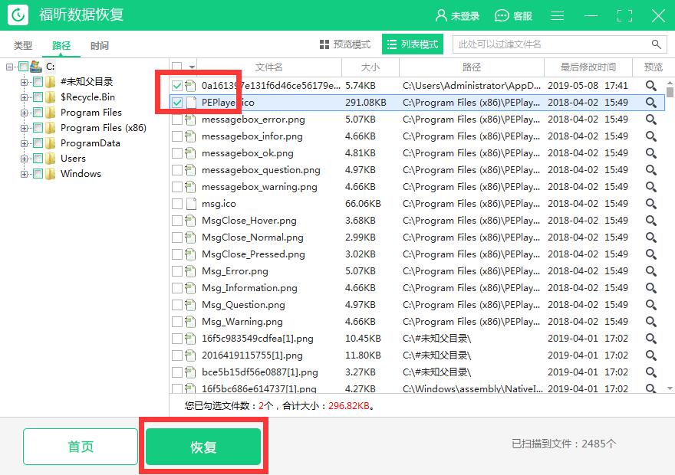
Task: Click the 首页 home button
Action: (x=80, y=445)
